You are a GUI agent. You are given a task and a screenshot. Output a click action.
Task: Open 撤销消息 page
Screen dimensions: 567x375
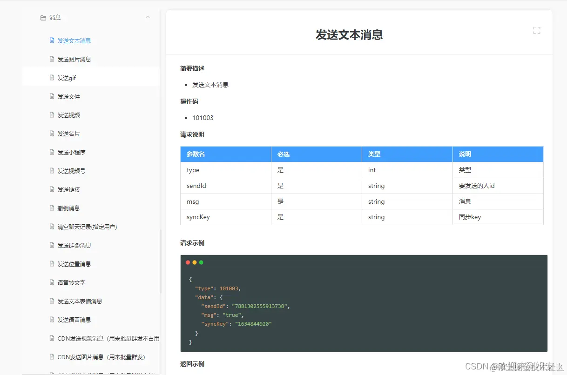68,208
